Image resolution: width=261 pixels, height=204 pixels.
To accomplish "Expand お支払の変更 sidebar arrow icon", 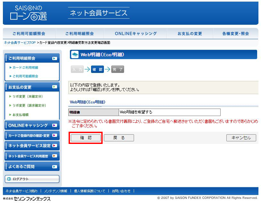I will pyautogui.click(x=55, y=87).
